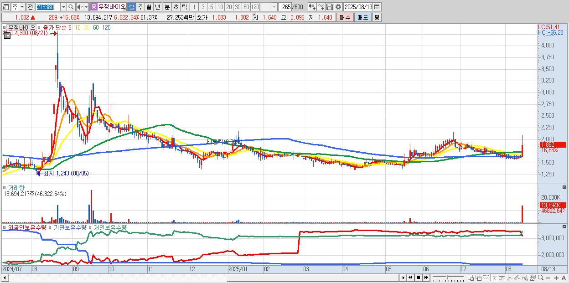Open stock search with the magnifier icon
The image size is (569, 283).
(71, 7)
